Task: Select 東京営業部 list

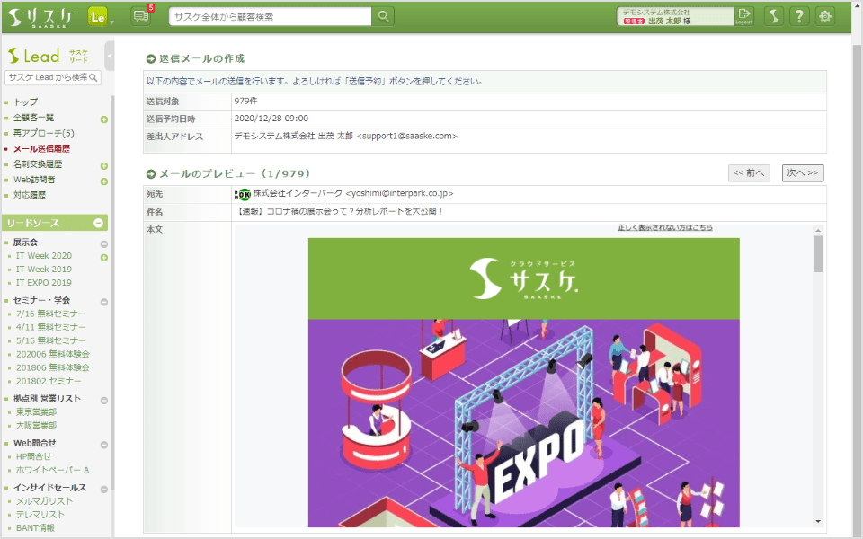Action: pyautogui.click(x=36, y=412)
